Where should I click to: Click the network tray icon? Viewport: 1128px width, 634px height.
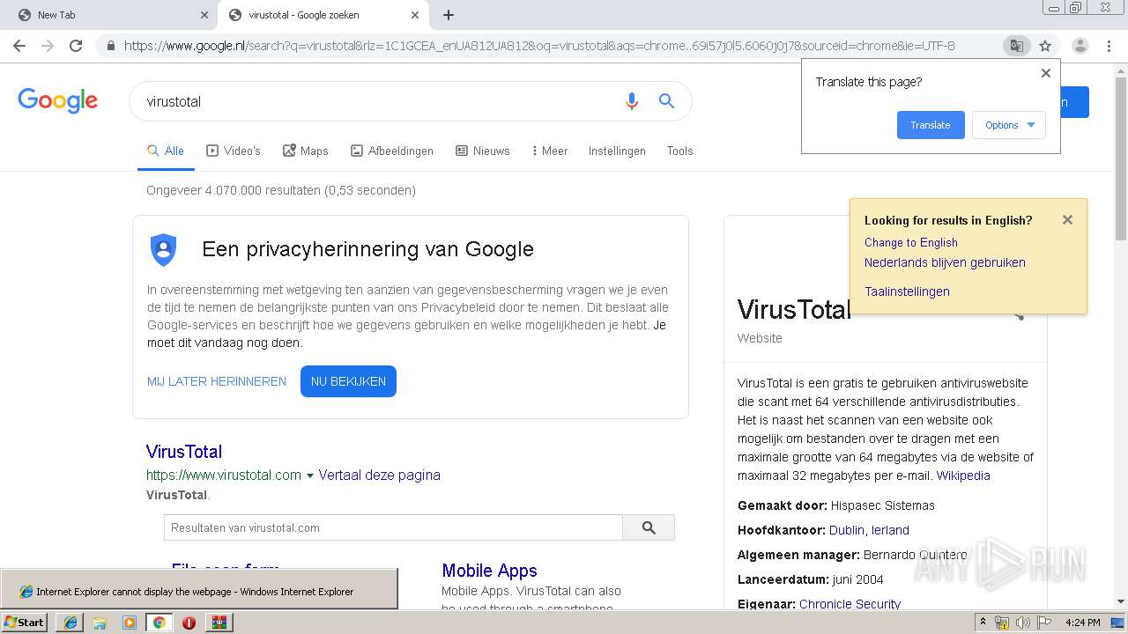[x=1002, y=622]
